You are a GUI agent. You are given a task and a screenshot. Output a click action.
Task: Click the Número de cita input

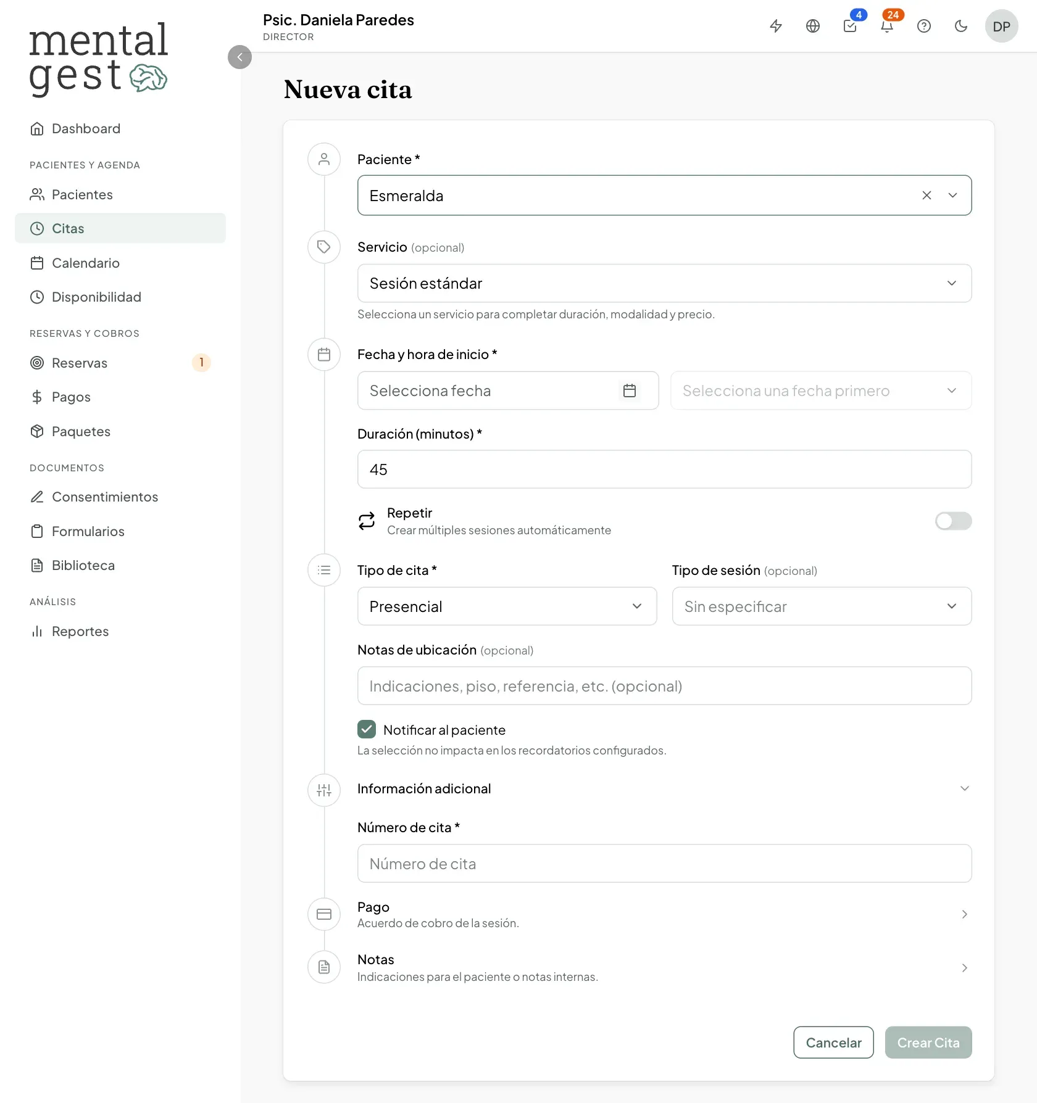(664, 864)
